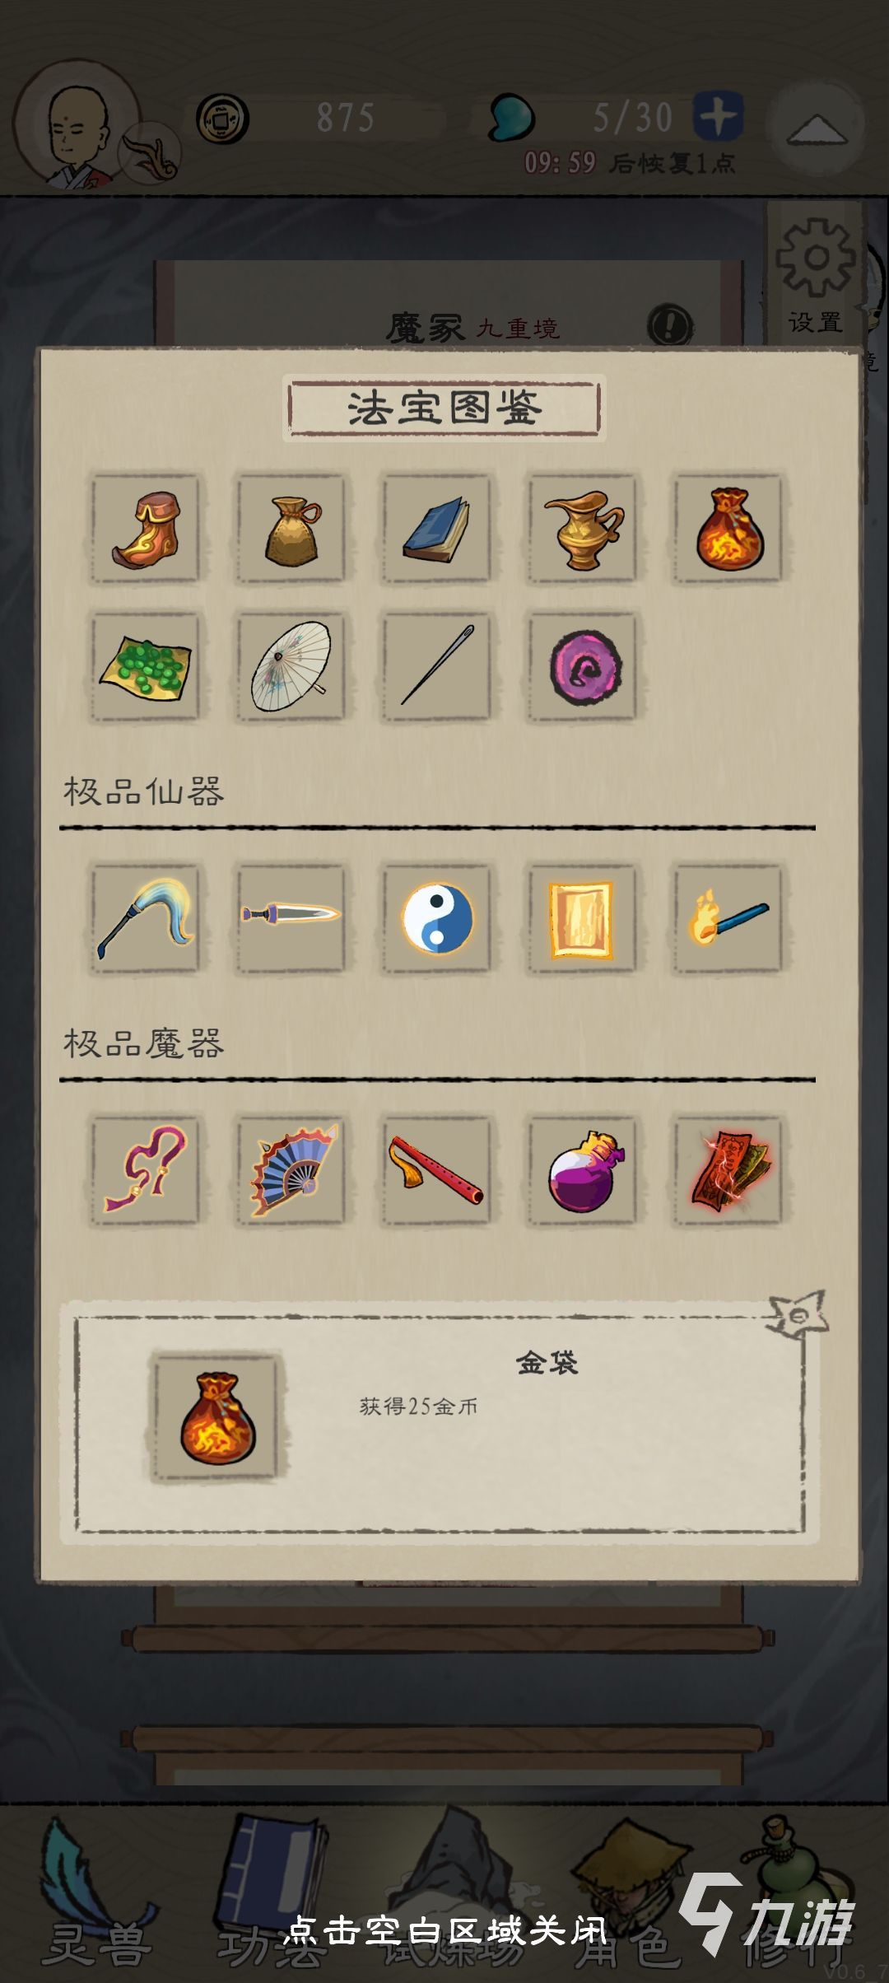889x1983 pixels.
Task: Select the green beans cloth treasure
Action: (145, 667)
